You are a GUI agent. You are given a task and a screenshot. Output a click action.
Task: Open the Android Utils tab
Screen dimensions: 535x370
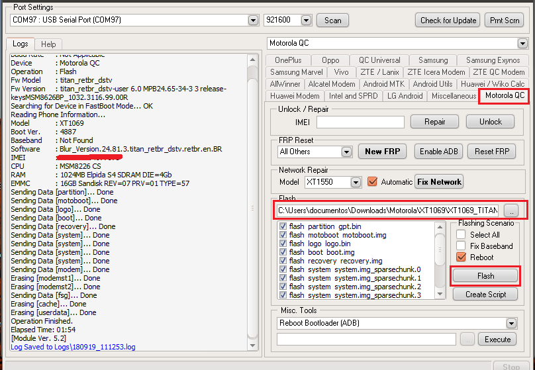(432, 84)
